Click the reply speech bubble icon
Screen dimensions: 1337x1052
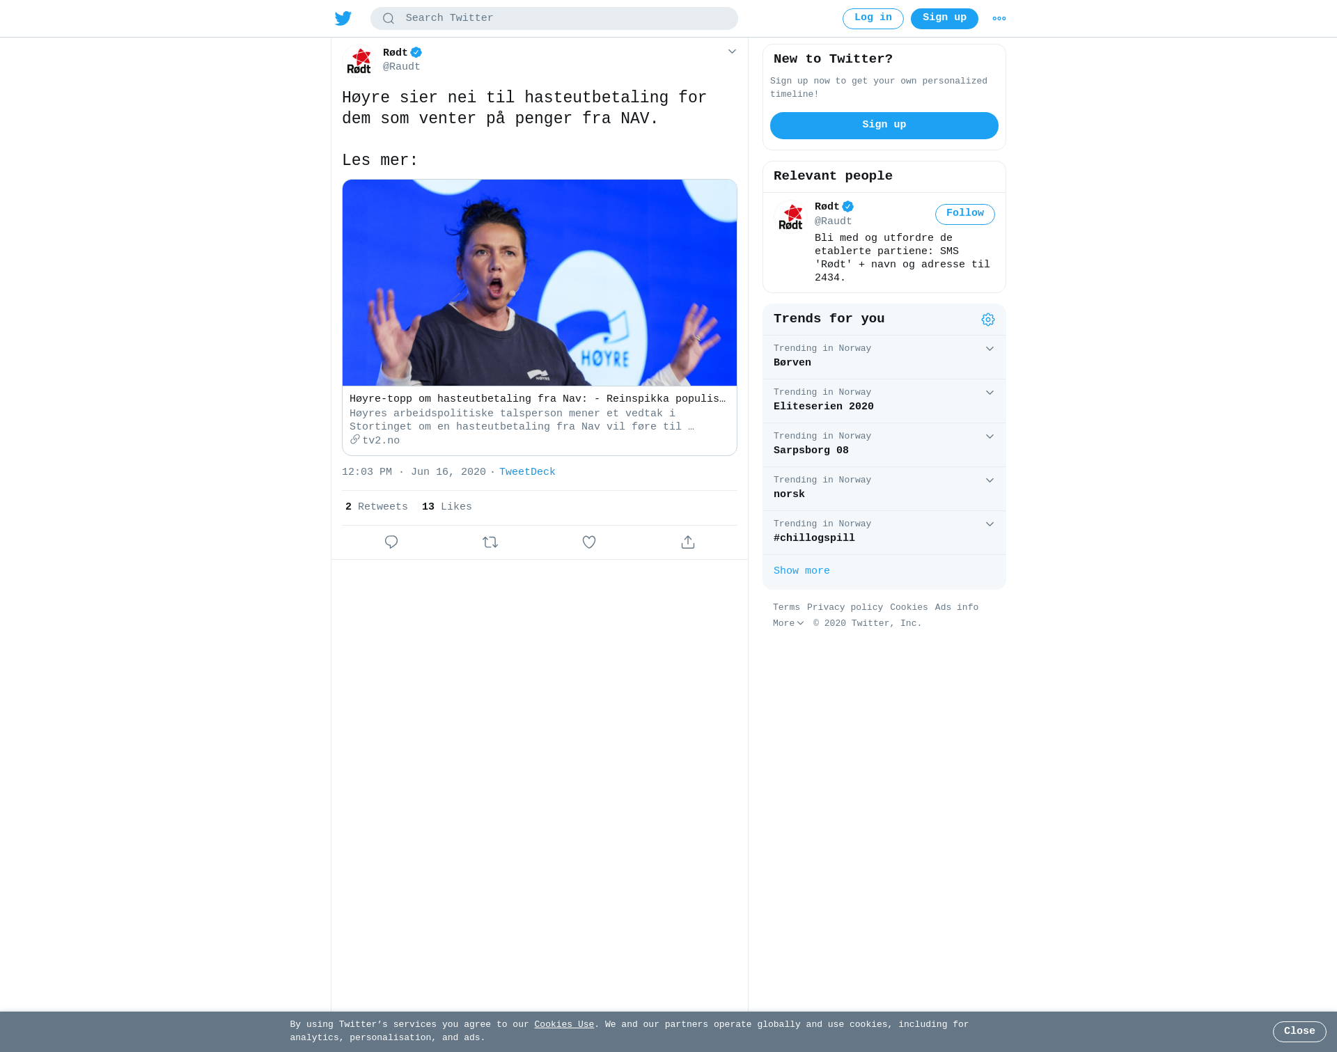[x=391, y=542]
